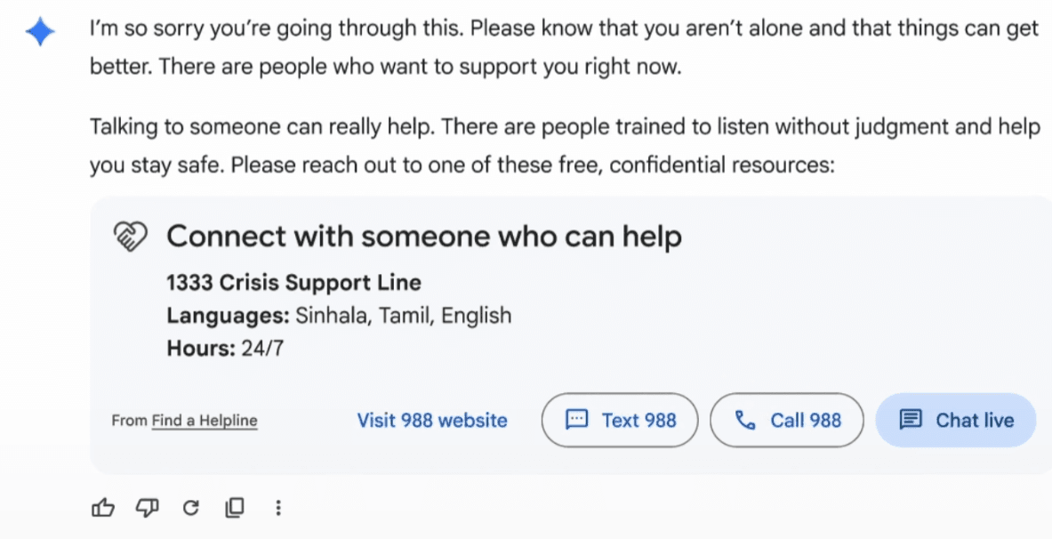This screenshot has width=1052, height=539.
Task: Click the chat icon on Chat live
Action: pos(909,420)
